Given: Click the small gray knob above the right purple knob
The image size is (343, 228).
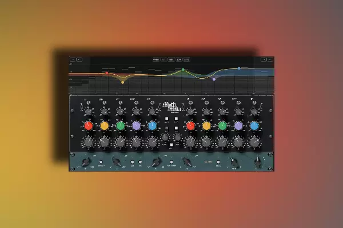Looking at the screenshot, I should click(x=238, y=112).
